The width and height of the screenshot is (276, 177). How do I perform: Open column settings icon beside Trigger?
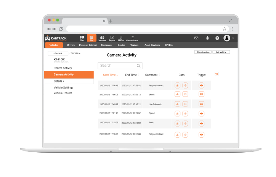217,74
